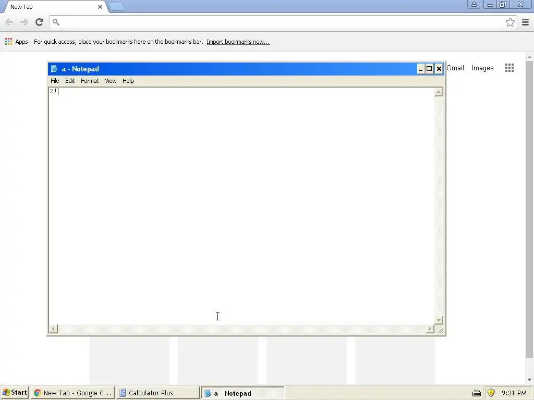Image resolution: width=534 pixels, height=400 pixels.
Task: Close the Notepad window
Action: (439, 69)
